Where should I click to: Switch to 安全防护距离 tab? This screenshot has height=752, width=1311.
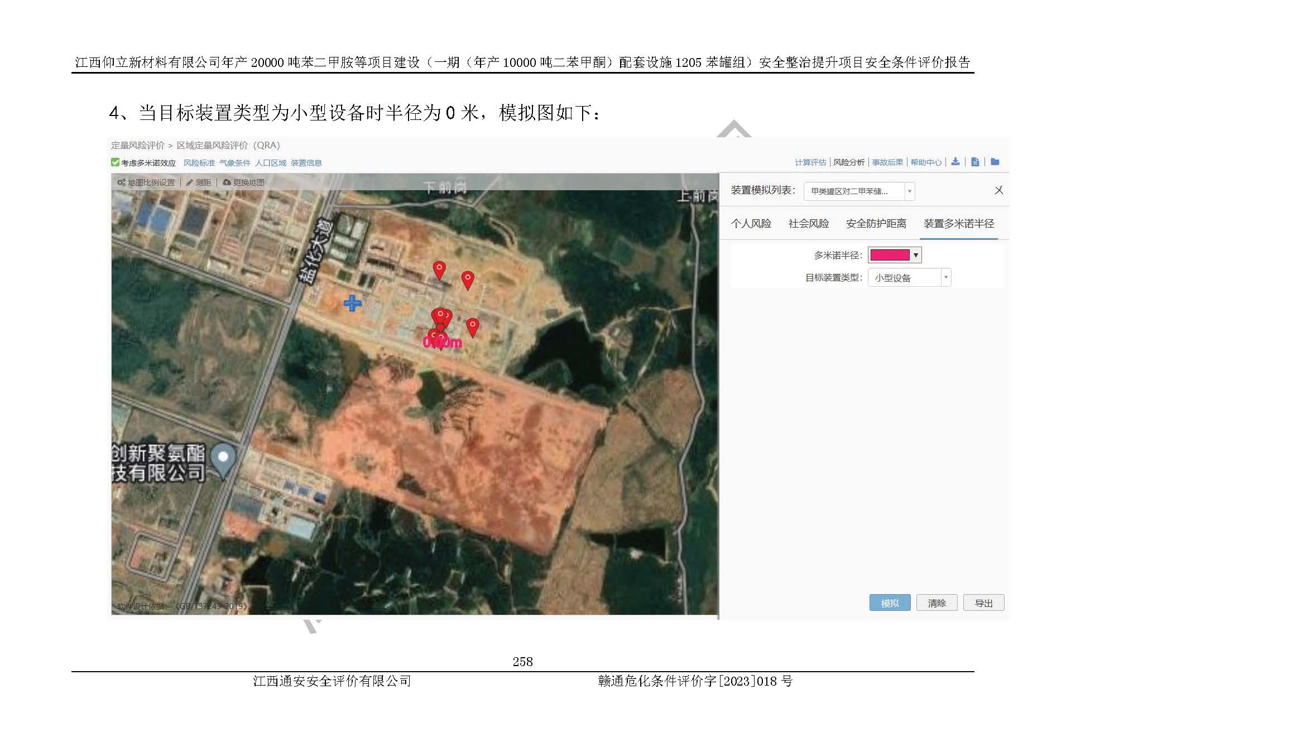pos(876,224)
